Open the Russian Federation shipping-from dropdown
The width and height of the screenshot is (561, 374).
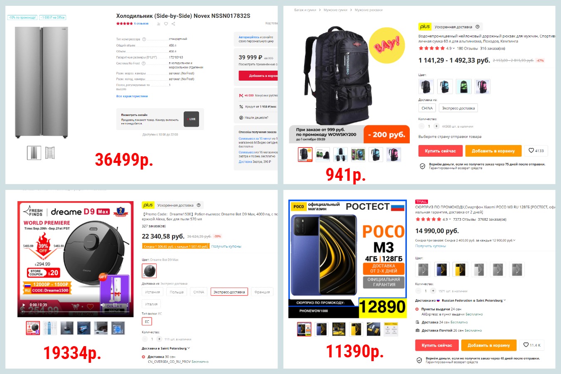point(474,300)
